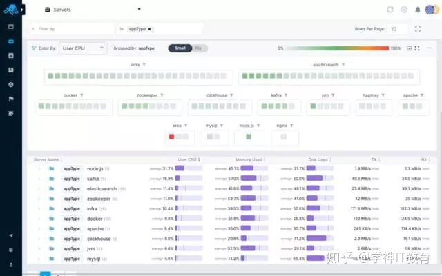Expand the zookeeper row

(x=39, y=199)
